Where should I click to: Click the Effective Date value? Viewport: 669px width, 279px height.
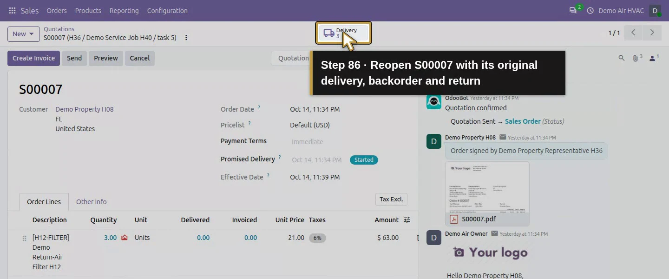(x=315, y=177)
